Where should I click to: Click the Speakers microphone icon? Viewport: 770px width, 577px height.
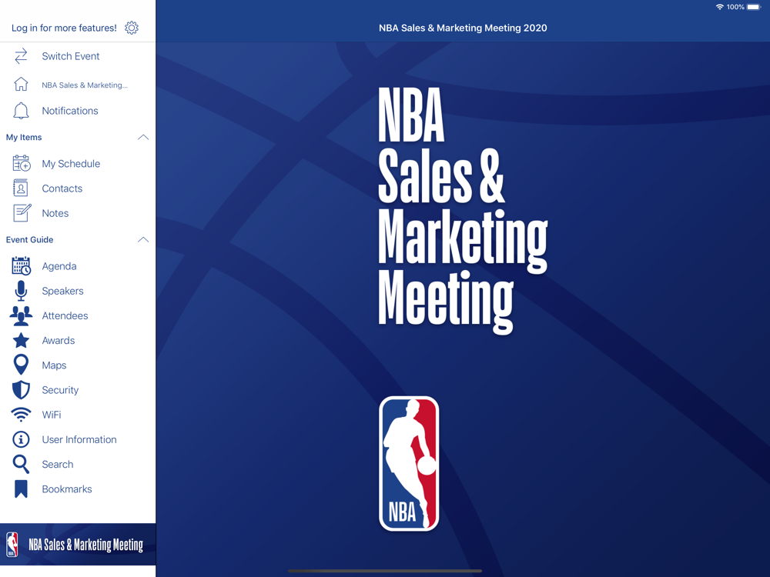[x=21, y=291]
